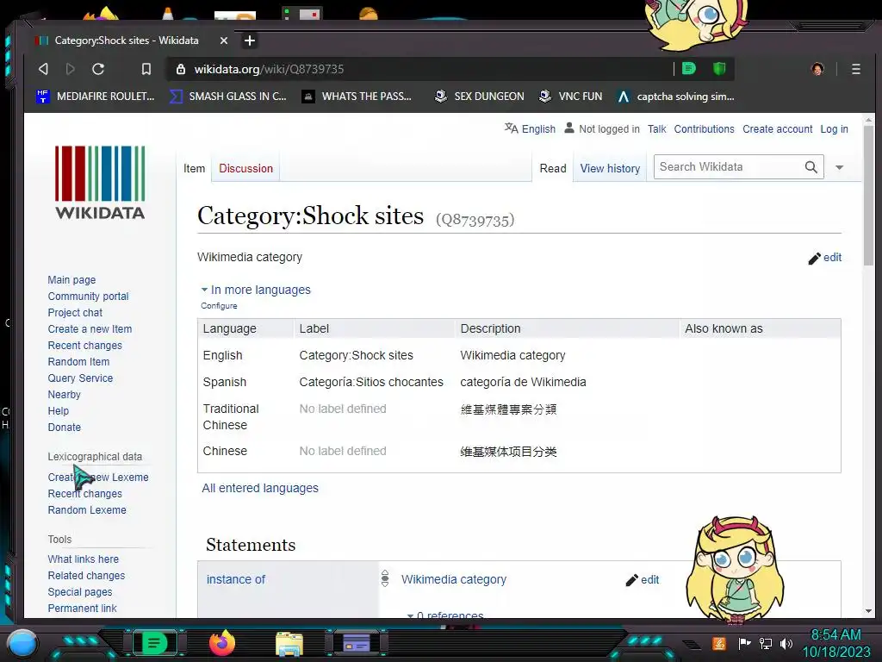The width and height of the screenshot is (882, 662).
Task: Click the Wikidata search magnifier icon
Action: click(811, 167)
